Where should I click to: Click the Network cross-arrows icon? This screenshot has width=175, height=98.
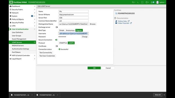pos(10,13)
